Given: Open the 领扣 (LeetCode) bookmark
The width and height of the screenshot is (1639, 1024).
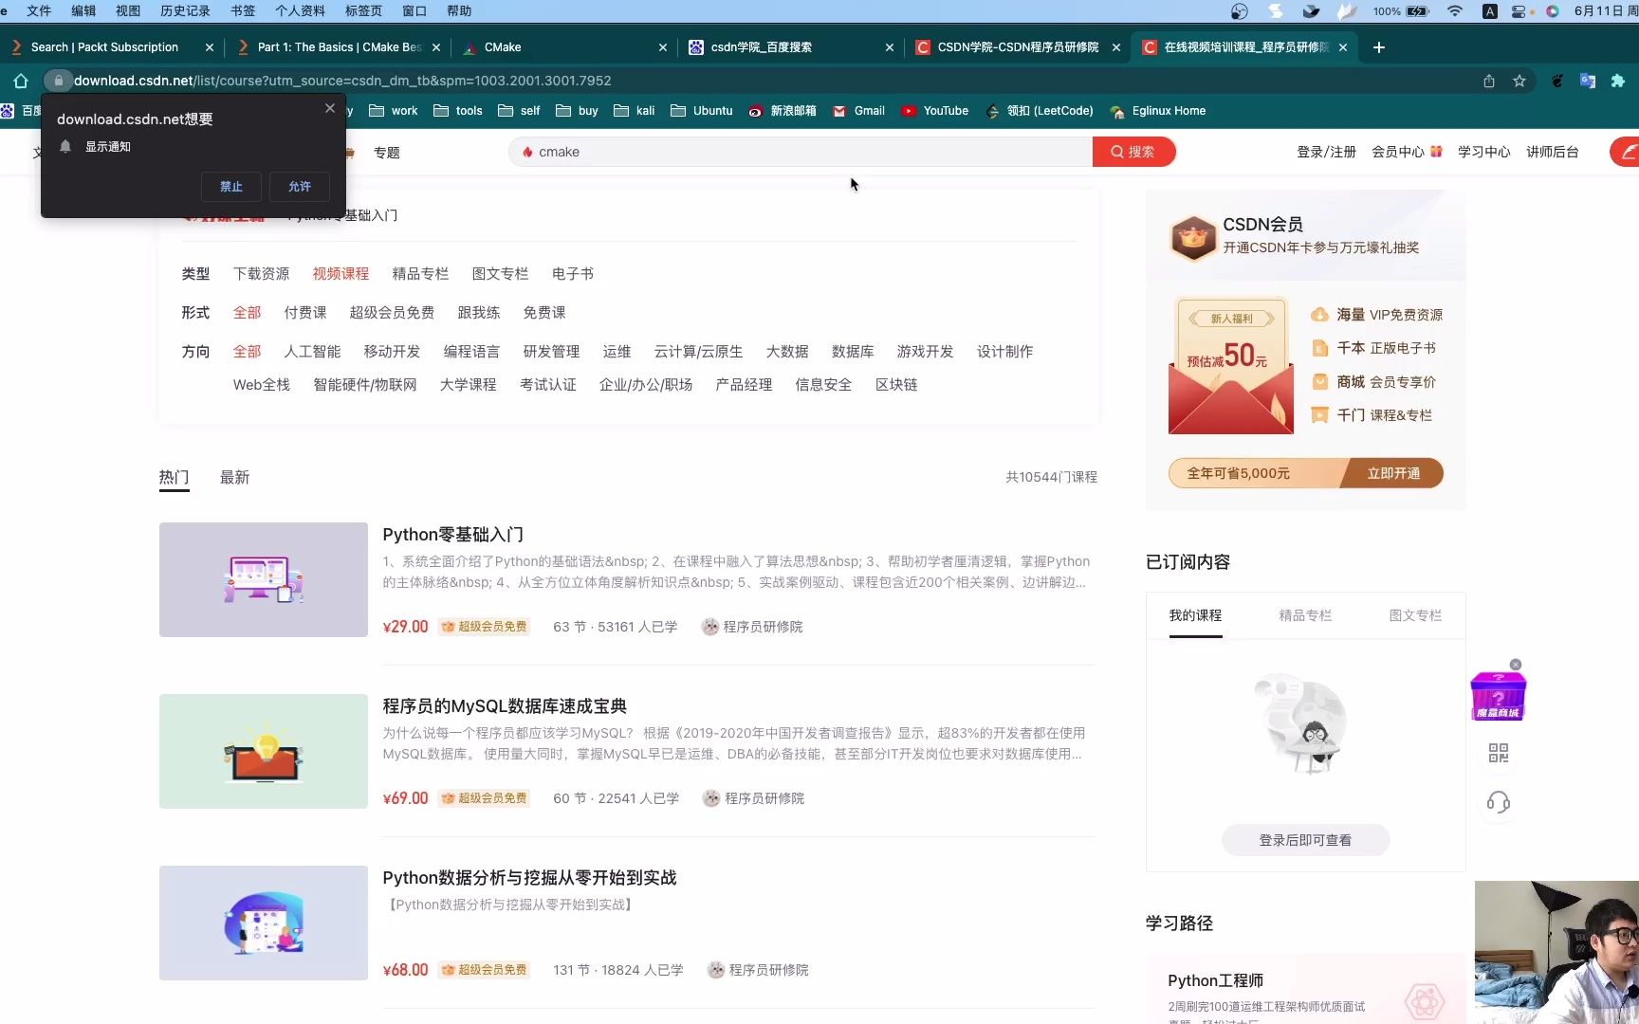Looking at the screenshot, I should click(1040, 111).
